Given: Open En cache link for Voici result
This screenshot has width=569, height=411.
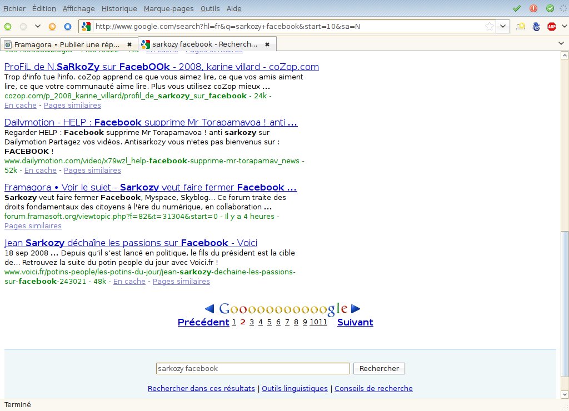Looking at the screenshot, I should click(x=129, y=281).
